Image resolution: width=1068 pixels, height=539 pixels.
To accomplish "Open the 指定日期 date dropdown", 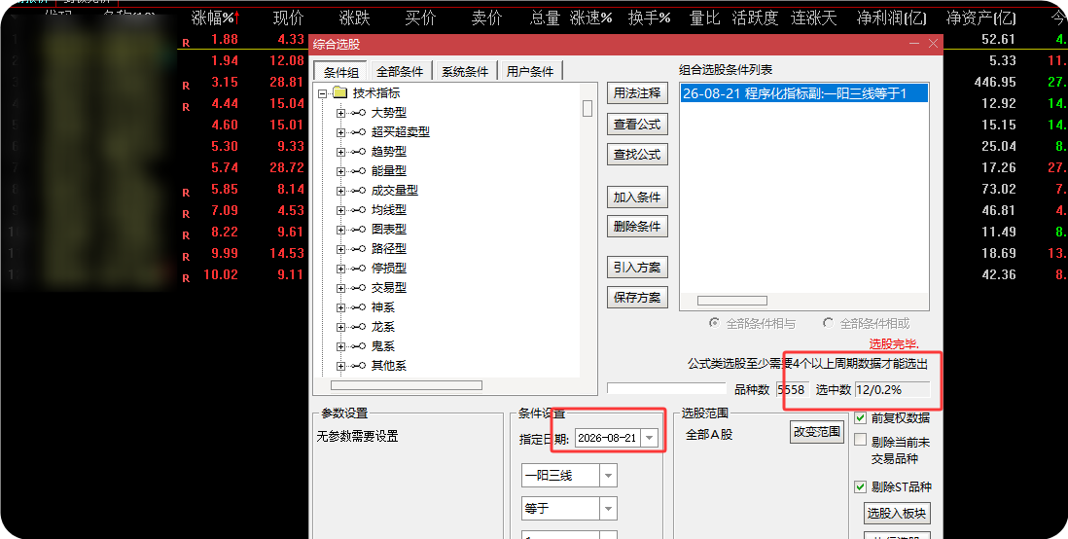I will point(650,438).
